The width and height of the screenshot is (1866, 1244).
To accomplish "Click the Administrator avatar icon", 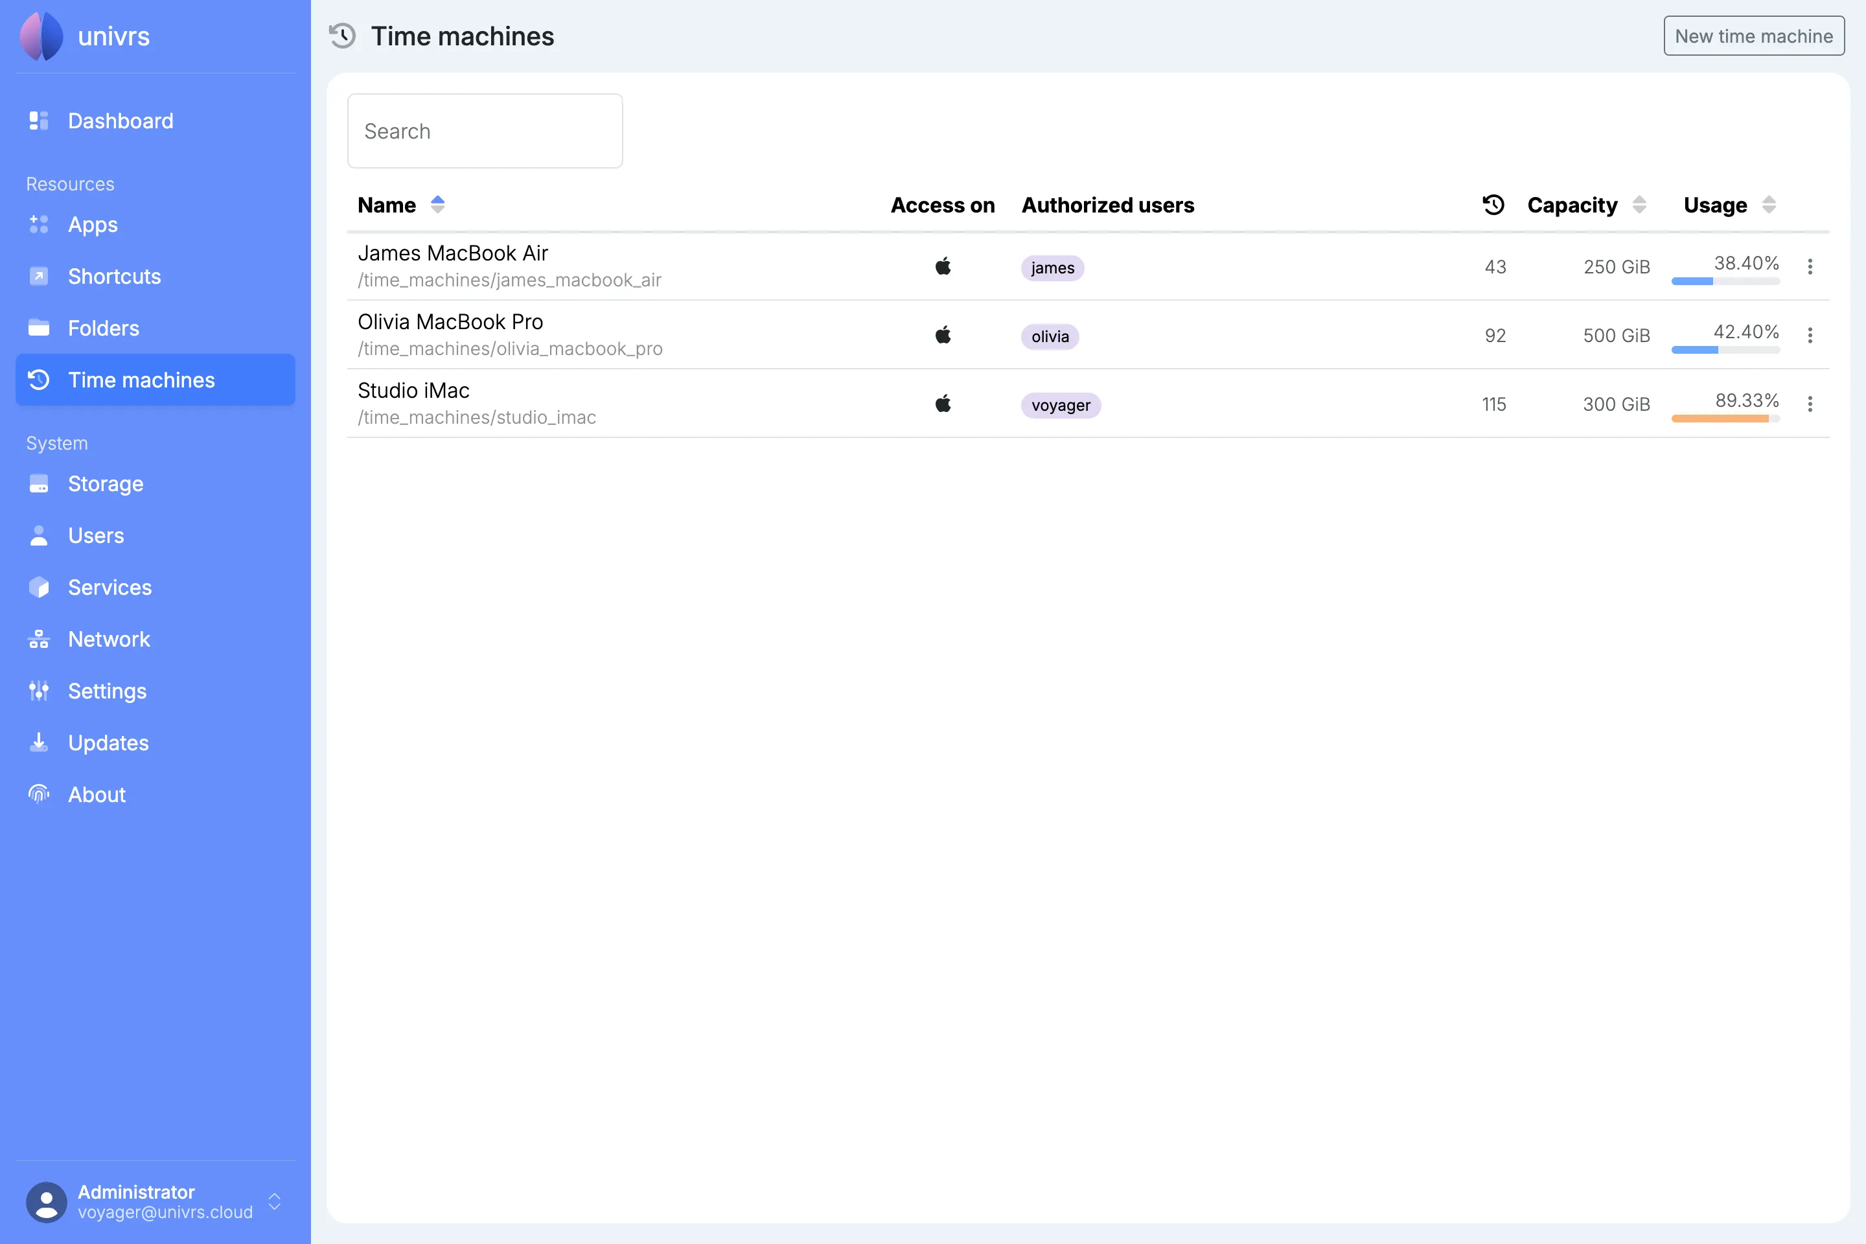I will coord(47,1202).
